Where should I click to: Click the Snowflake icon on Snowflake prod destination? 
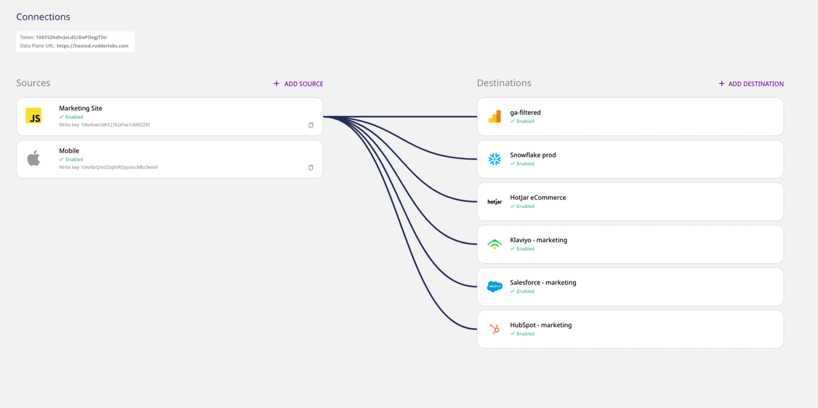[x=495, y=159]
